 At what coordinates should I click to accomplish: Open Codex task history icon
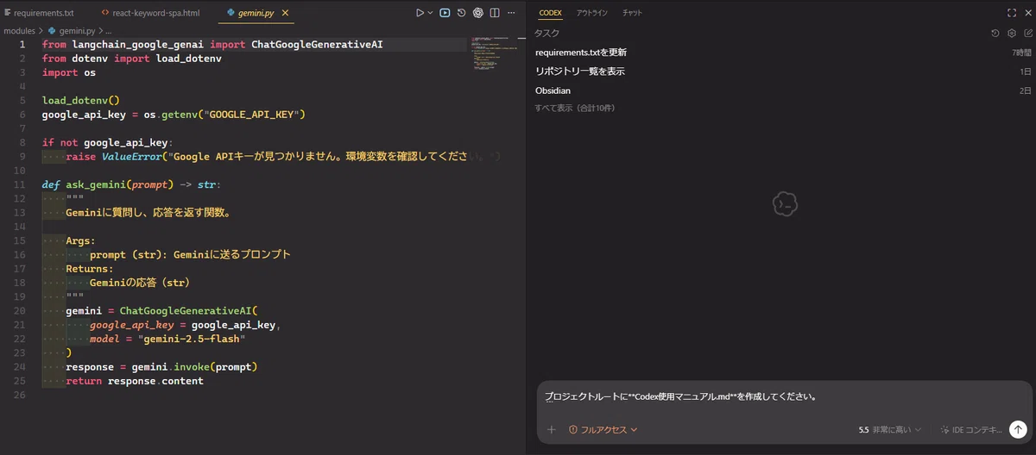click(x=995, y=33)
